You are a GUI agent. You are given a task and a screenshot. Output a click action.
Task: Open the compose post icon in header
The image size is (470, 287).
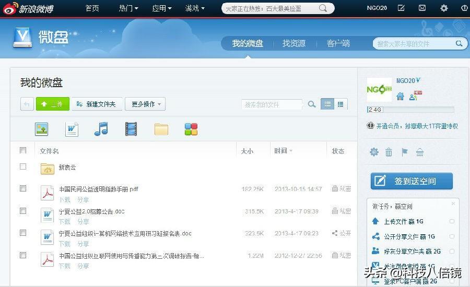[401, 8]
